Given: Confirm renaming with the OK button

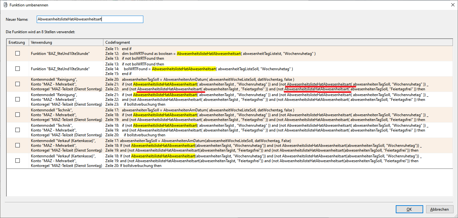Looking at the screenshot, I should [x=409, y=209].
